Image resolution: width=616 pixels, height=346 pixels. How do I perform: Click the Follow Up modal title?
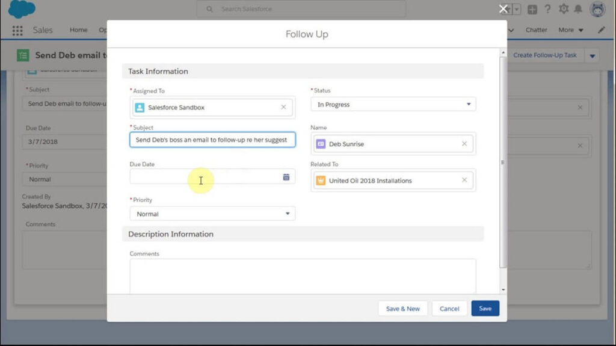pos(307,34)
